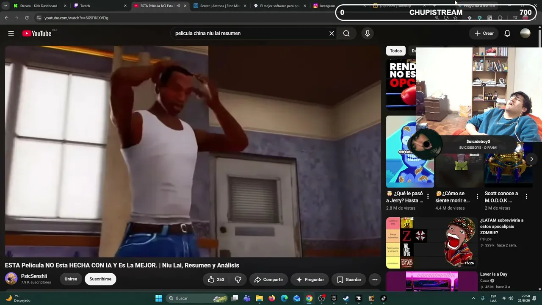Open the account avatar menu
This screenshot has width=542, height=305.
tap(525, 33)
